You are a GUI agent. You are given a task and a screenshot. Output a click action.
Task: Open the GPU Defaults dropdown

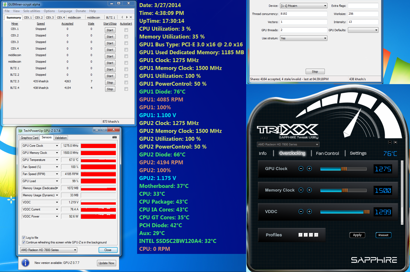[x=363, y=30]
